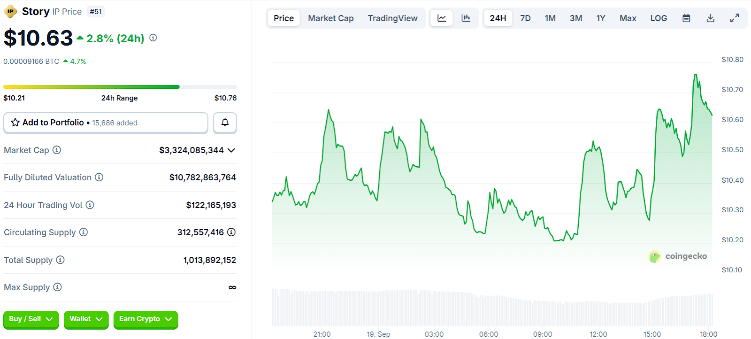Click info icon beside 312,557,416 value
The image size is (751, 339).
(x=231, y=232)
